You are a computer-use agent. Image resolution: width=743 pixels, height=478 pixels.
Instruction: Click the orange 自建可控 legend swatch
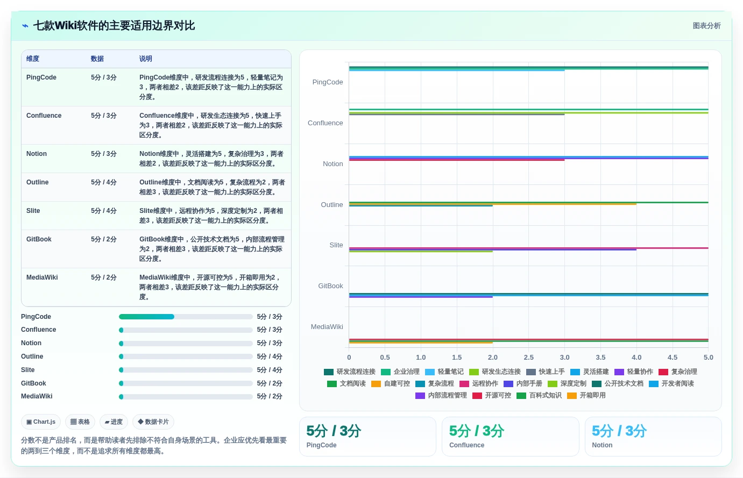376,383
